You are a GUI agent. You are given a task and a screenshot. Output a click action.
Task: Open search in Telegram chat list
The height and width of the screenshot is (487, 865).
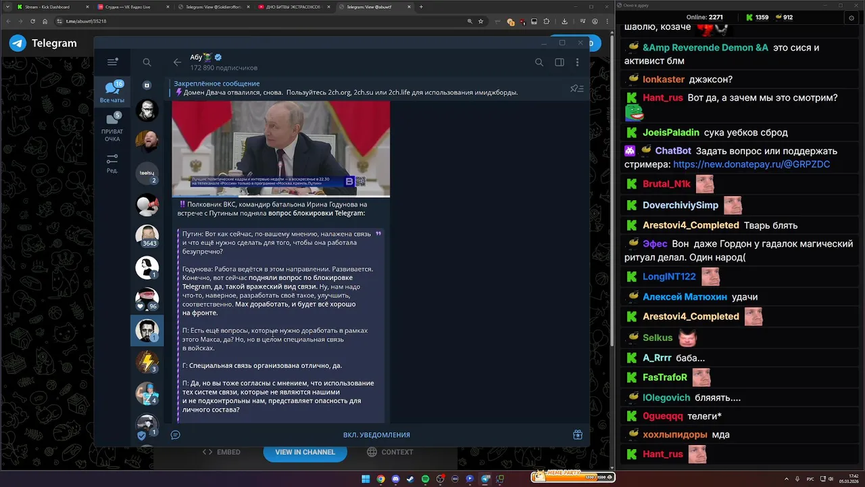147,62
